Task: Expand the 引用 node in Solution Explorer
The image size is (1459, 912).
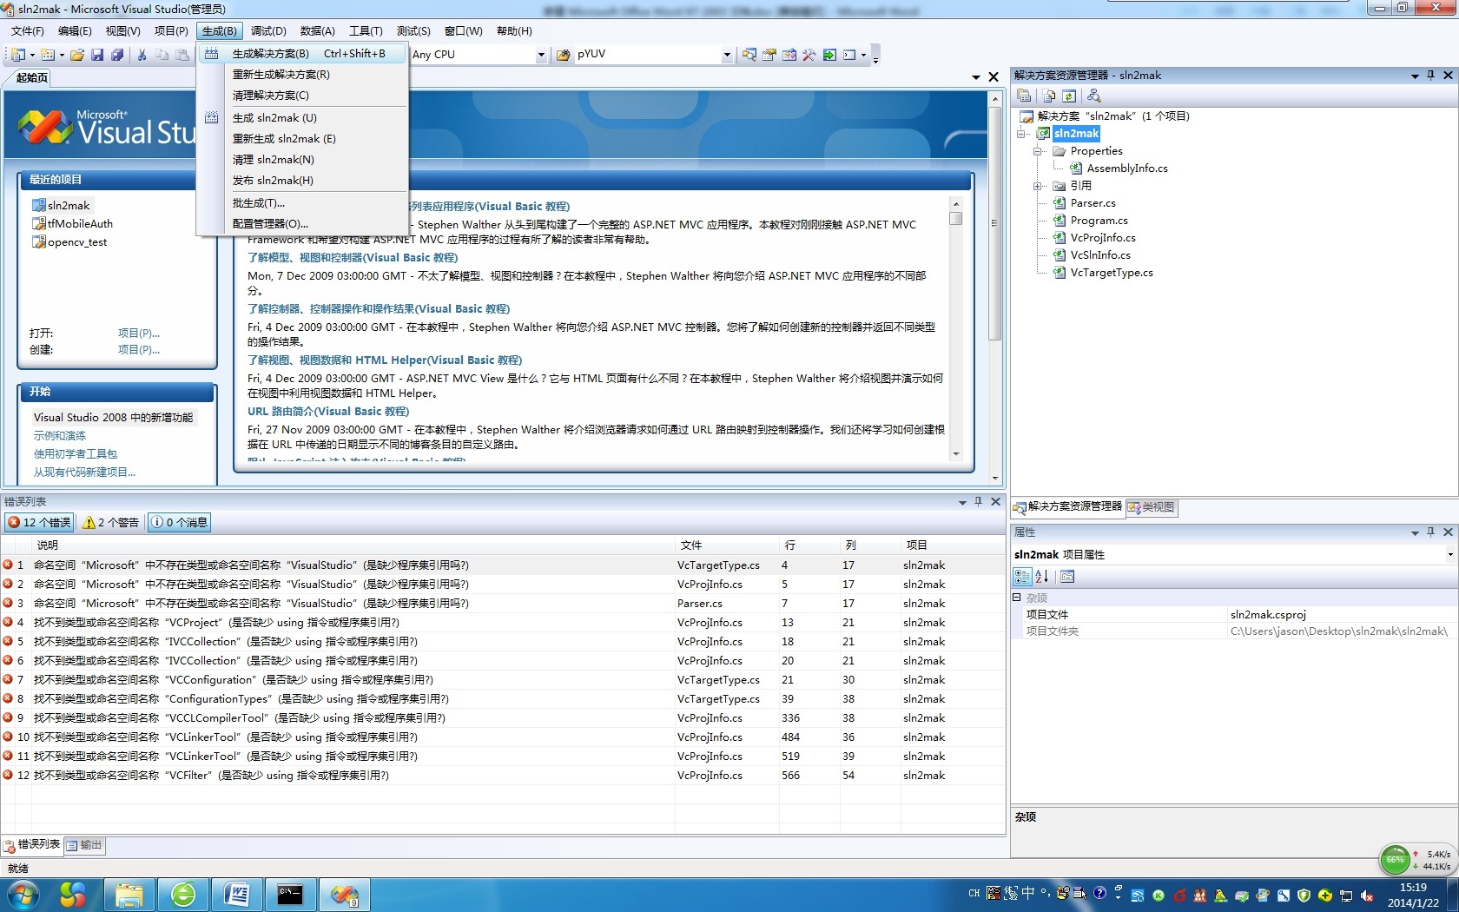Action: [x=1037, y=185]
